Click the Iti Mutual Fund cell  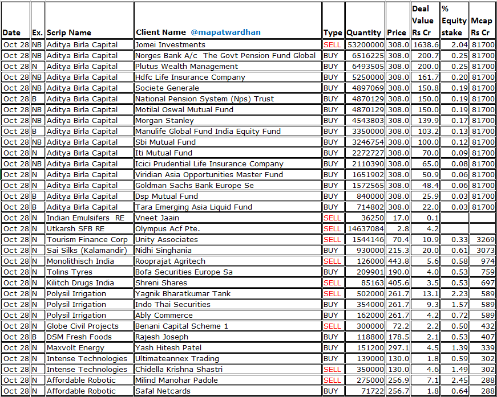coord(228,153)
